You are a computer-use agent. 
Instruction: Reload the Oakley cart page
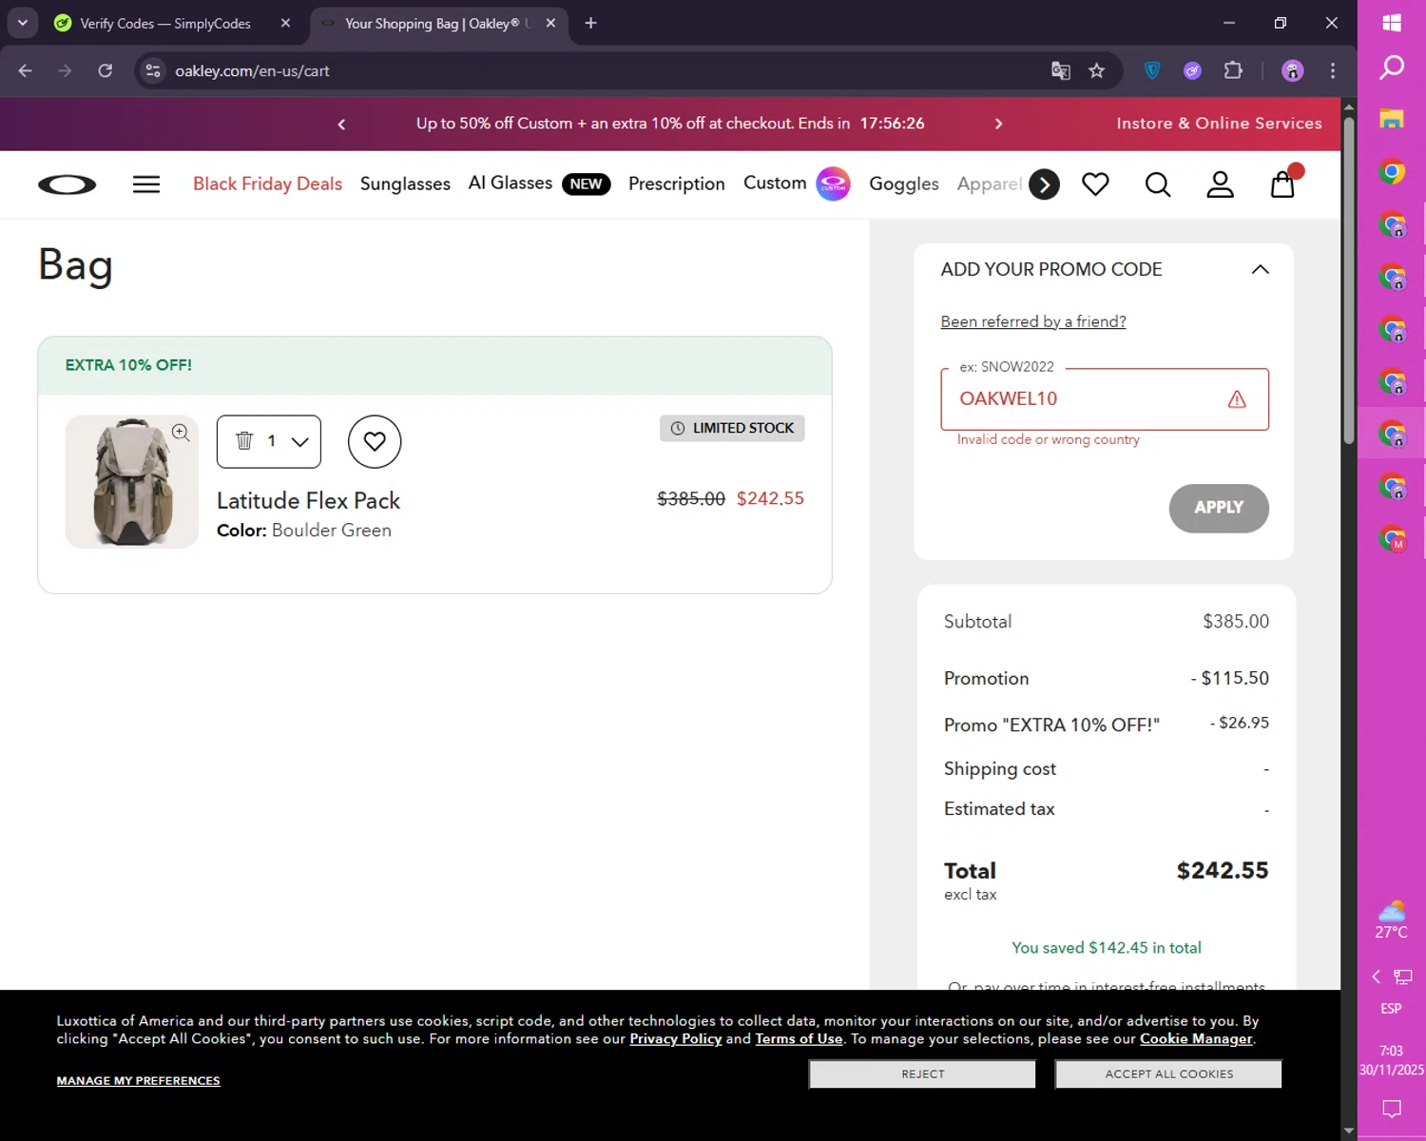click(x=106, y=70)
